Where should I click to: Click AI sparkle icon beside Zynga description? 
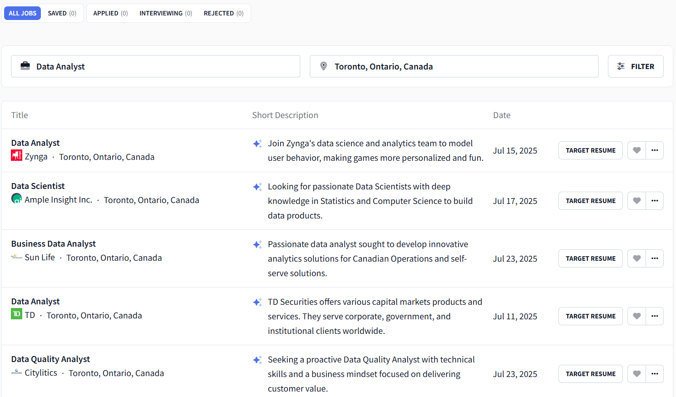(x=257, y=144)
